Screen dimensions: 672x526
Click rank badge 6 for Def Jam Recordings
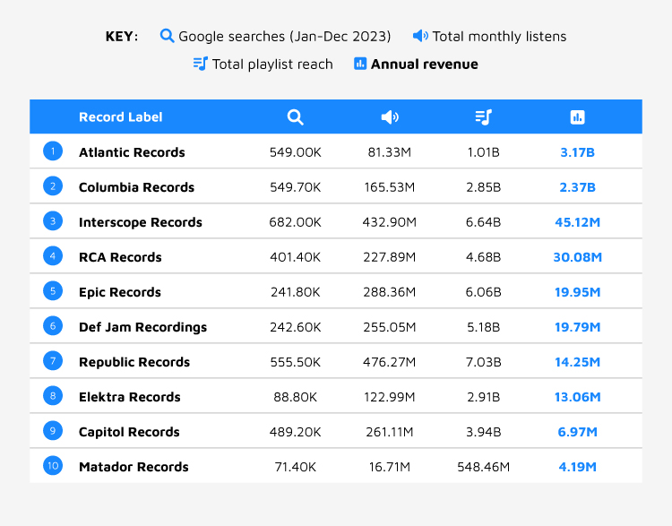(x=53, y=326)
